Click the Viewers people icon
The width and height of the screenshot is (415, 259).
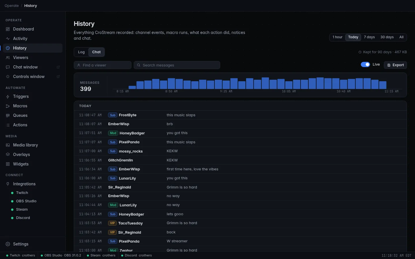click(x=8, y=58)
